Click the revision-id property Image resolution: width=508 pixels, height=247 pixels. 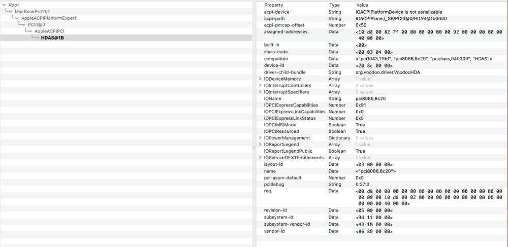[275, 210]
